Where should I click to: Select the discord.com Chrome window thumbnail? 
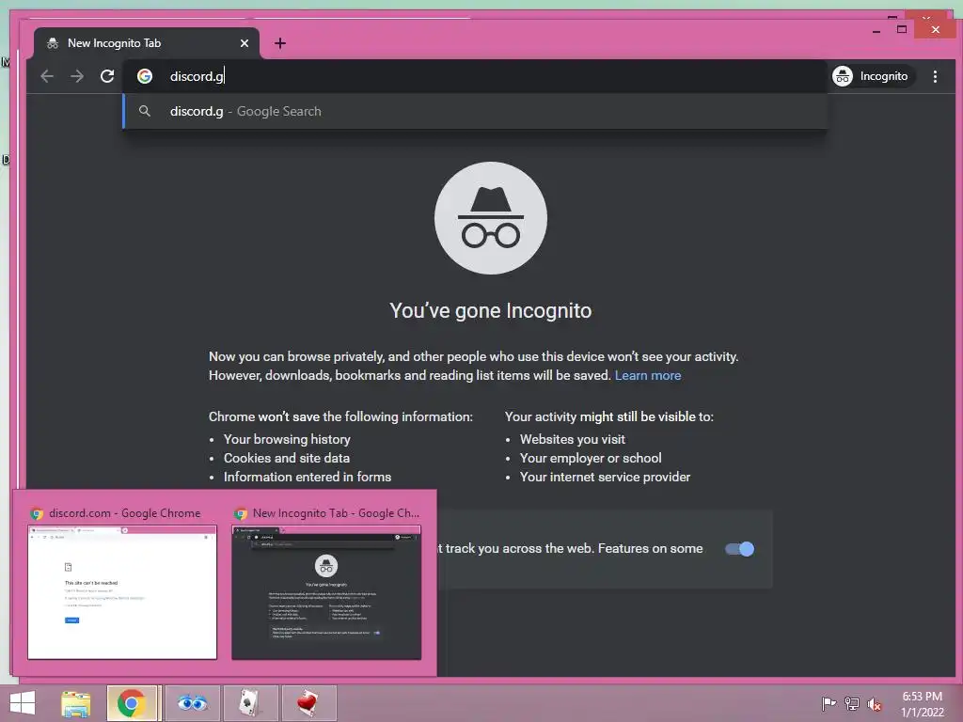coord(122,592)
